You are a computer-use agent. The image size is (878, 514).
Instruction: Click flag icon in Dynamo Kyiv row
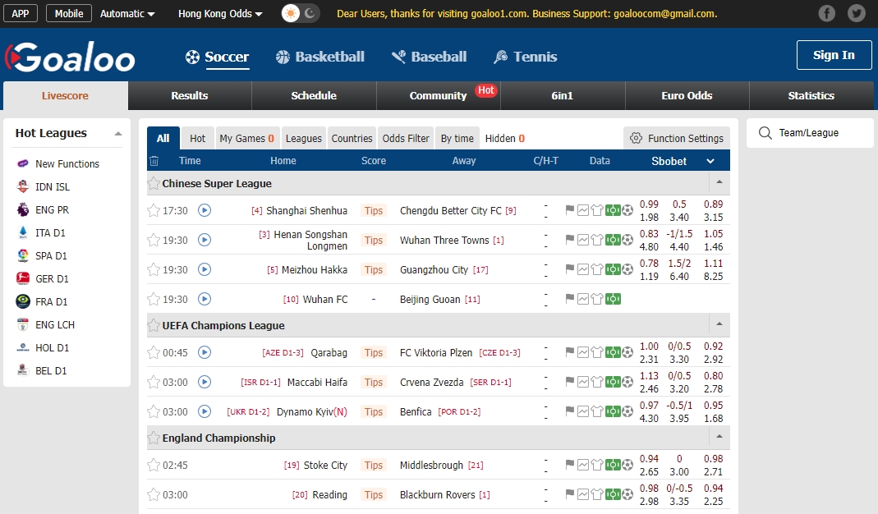tap(569, 411)
